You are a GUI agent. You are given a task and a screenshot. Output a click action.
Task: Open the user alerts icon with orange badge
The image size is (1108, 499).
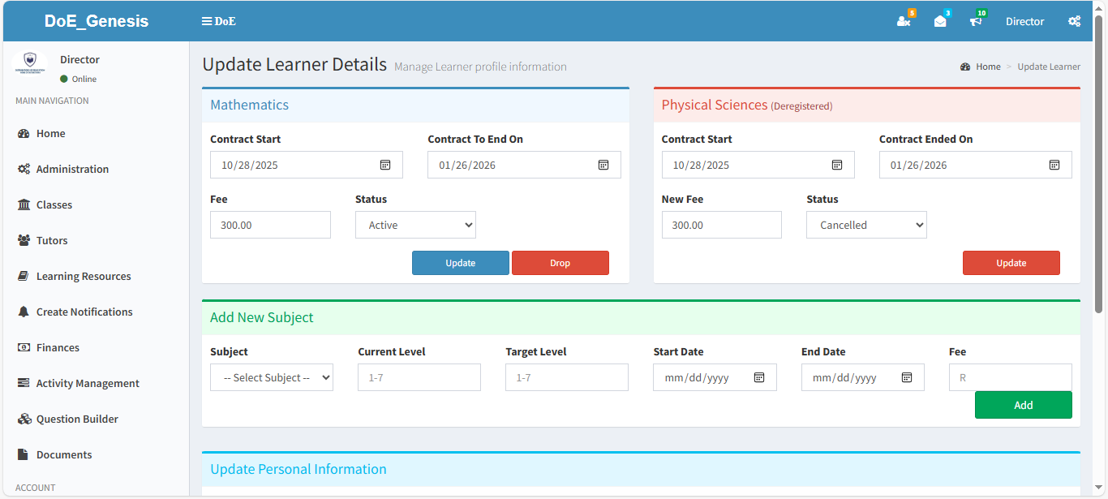coord(904,22)
